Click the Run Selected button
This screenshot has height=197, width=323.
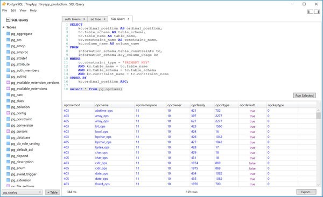304,96
